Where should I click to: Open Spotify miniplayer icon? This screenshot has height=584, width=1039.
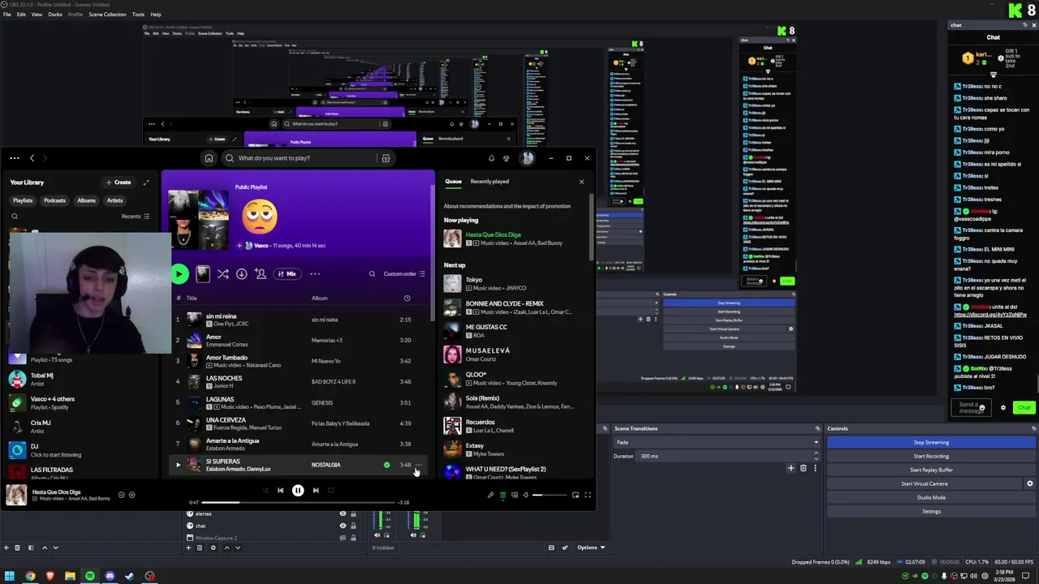click(x=576, y=495)
